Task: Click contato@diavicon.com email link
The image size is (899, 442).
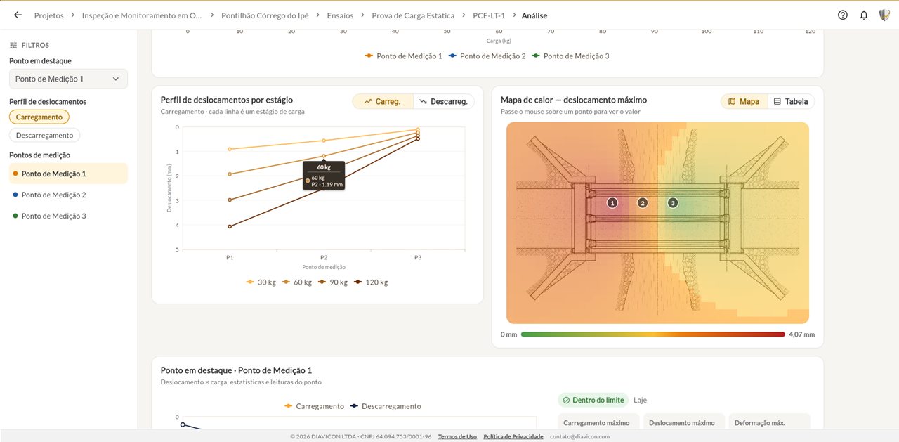Action: point(579,436)
